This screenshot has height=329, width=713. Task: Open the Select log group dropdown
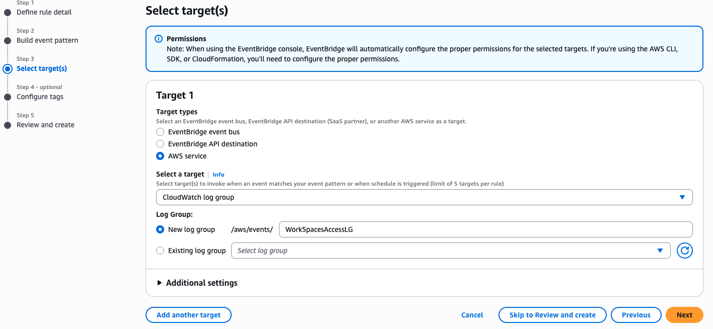(450, 251)
